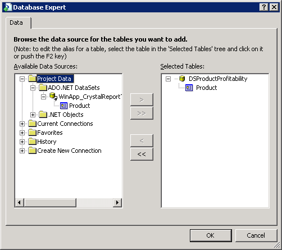The height and width of the screenshot is (250, 282).
Task: Select the DSProductProfitability label in Selected Tables
Action: [x=218, y=79]
